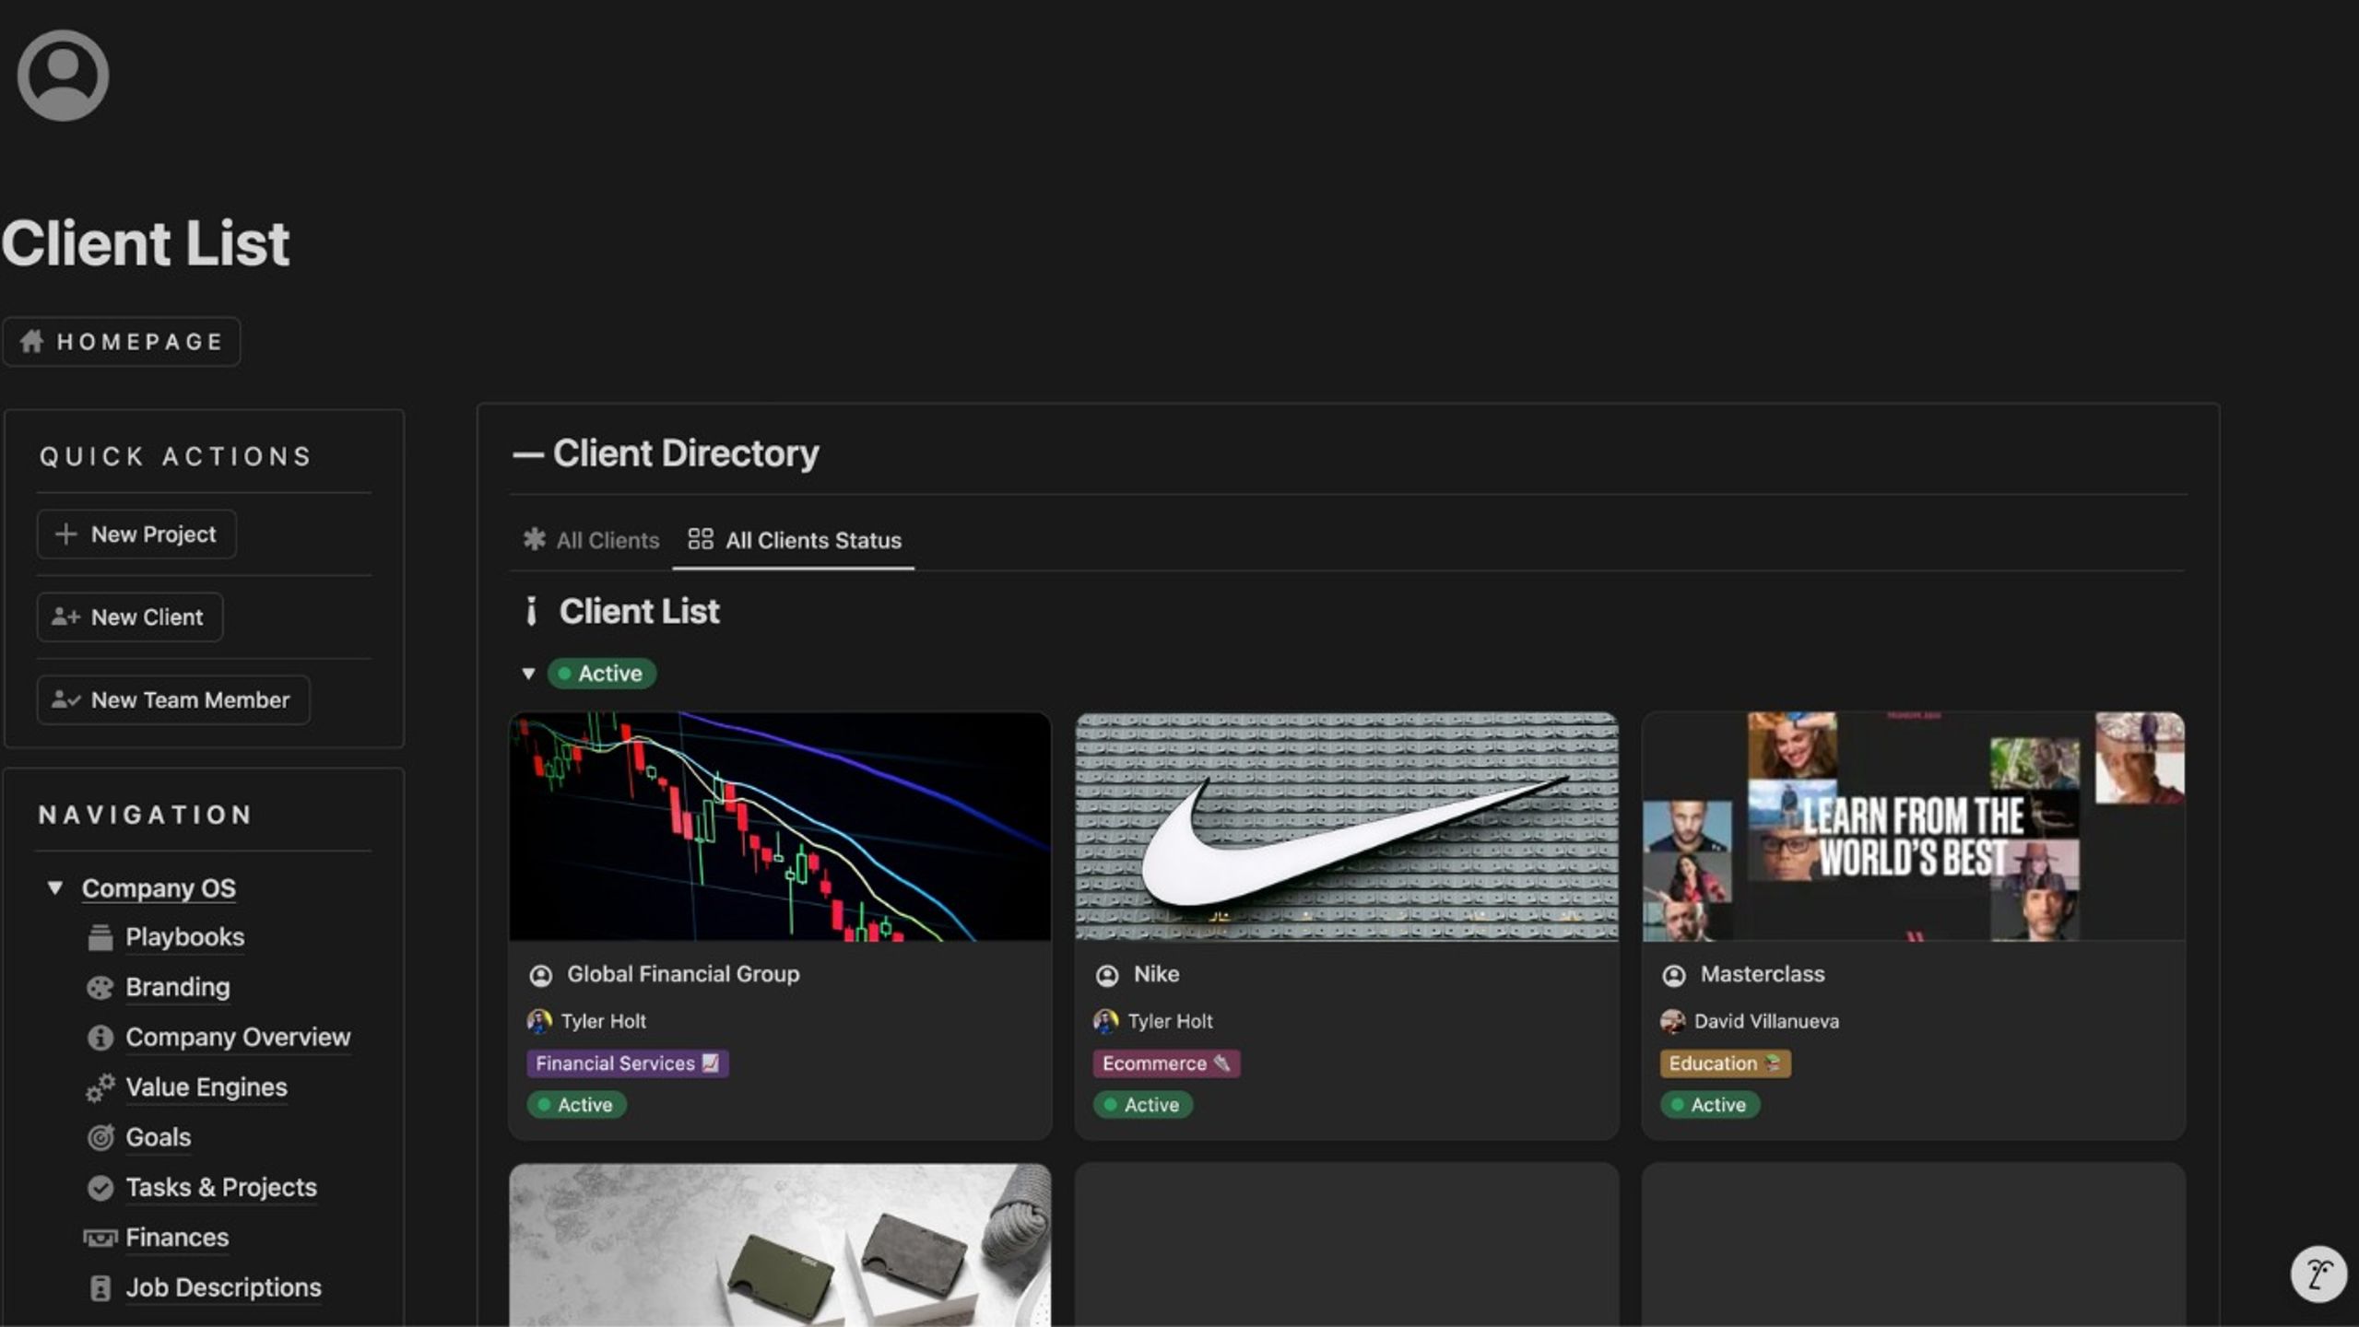Click the Ecommerce tag on Nike card
The height and width of the screenshot is (1327, 2359).
pos(1167,1063)
